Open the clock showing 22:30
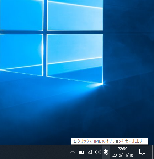 pos(123,152)
